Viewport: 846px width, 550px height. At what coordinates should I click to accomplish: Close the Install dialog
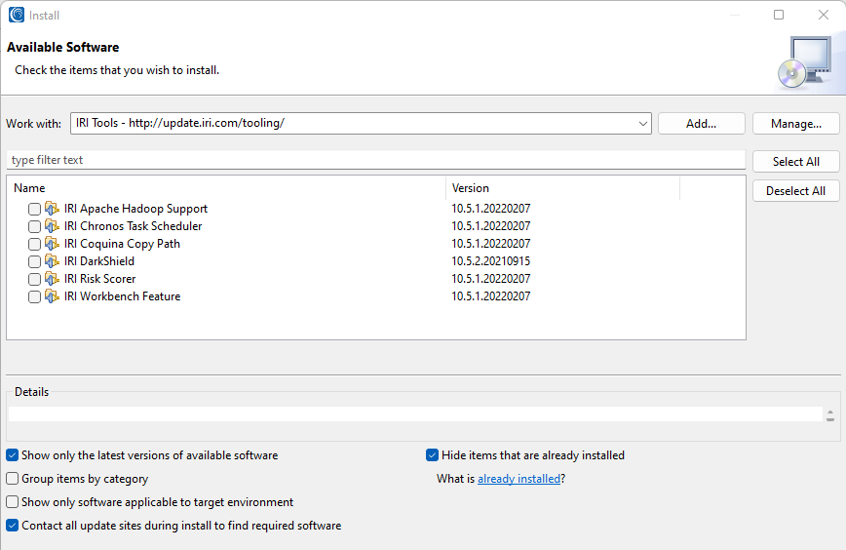(824, 15)
